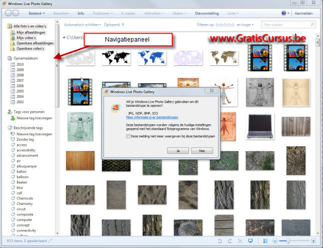
Task: Open the Bestand dropdown menu
Action: (36, 13)
